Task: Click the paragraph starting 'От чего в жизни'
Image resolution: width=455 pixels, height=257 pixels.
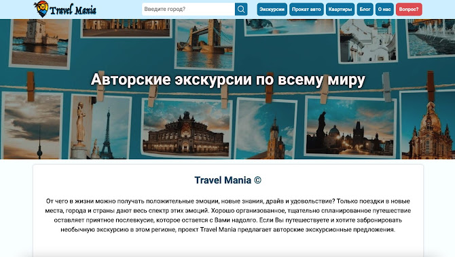Action: pyautogui.click(x=227, y=215)
